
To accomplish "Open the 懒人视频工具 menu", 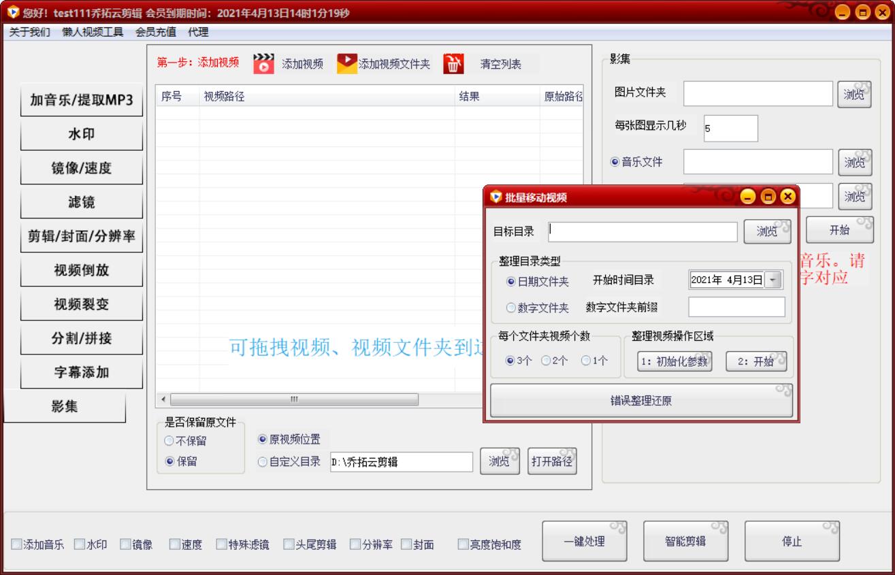I will (93, 32).
